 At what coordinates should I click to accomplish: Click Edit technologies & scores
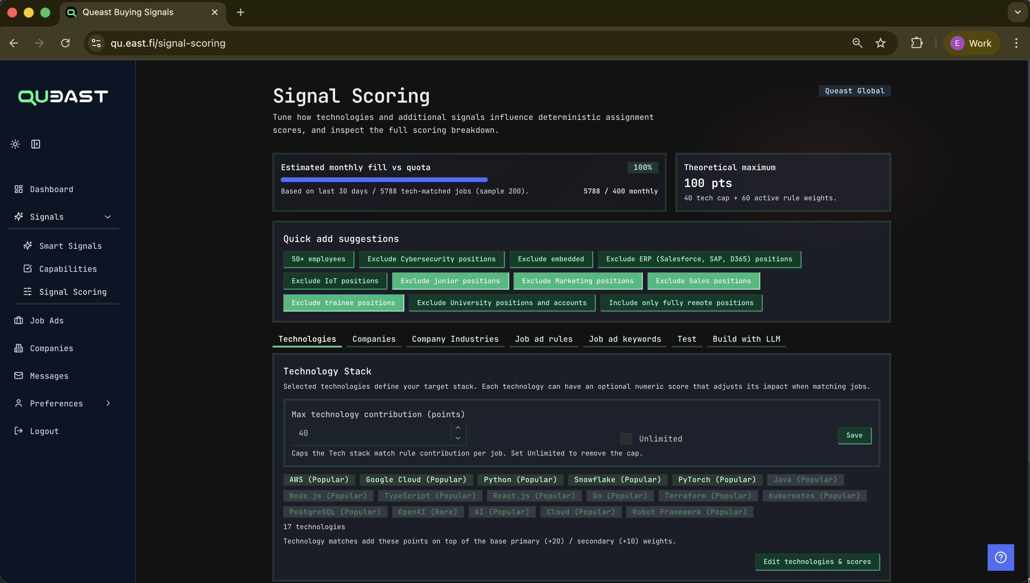[x=817, y=561]
